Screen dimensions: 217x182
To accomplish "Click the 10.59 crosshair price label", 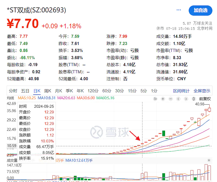I will [x=12, y=145].
